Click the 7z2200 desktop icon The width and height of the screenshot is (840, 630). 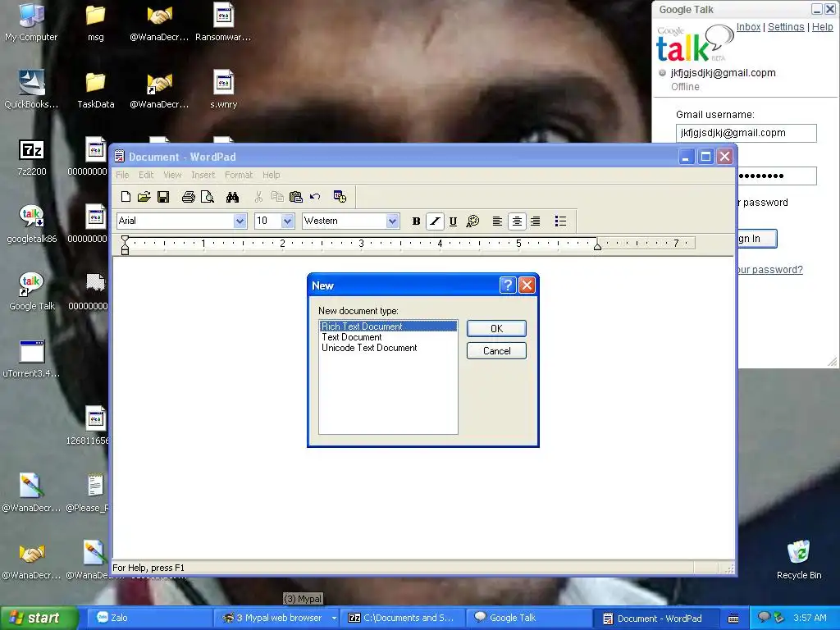click(x=32, y=157)
